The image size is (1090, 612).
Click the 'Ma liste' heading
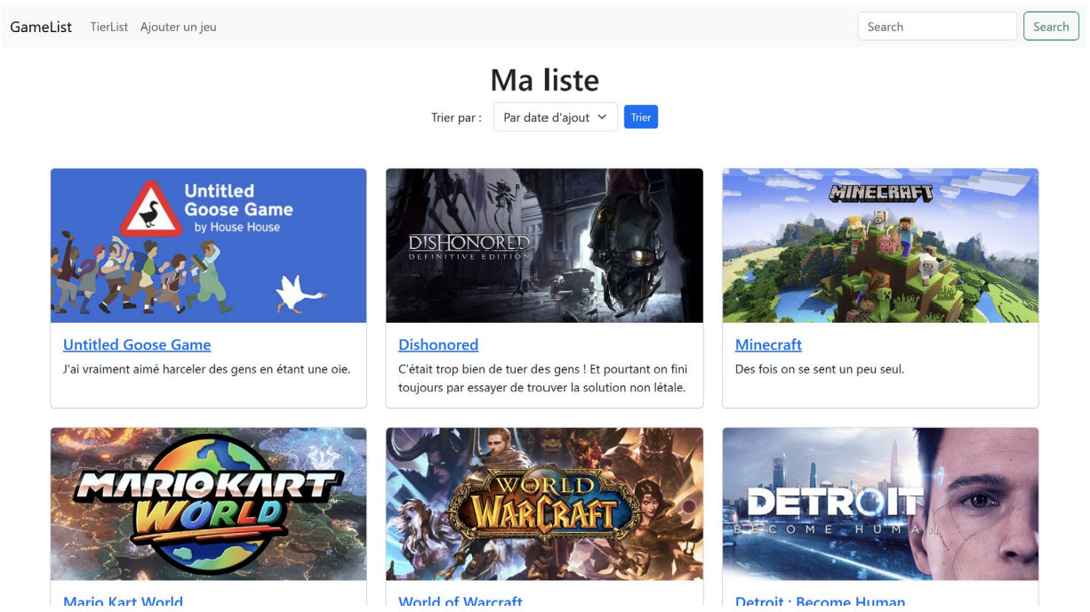tap(545, 80)
